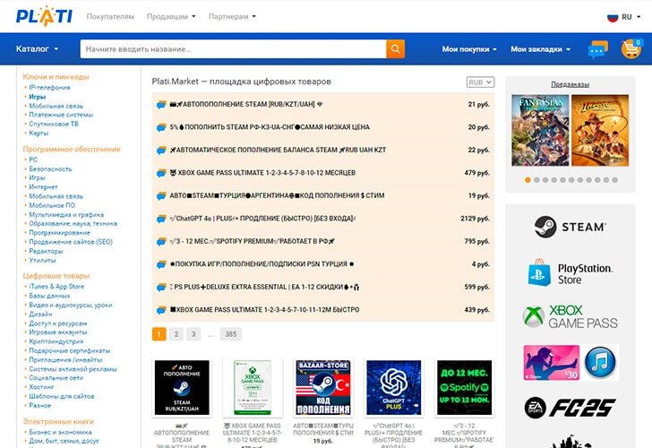Open the blue chat messages icon
The height and width of the screenshot is (448, 652).
598,49
